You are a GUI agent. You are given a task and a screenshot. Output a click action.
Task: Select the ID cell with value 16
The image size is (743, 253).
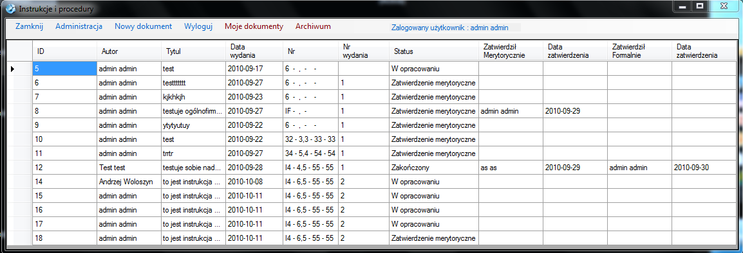64,209
